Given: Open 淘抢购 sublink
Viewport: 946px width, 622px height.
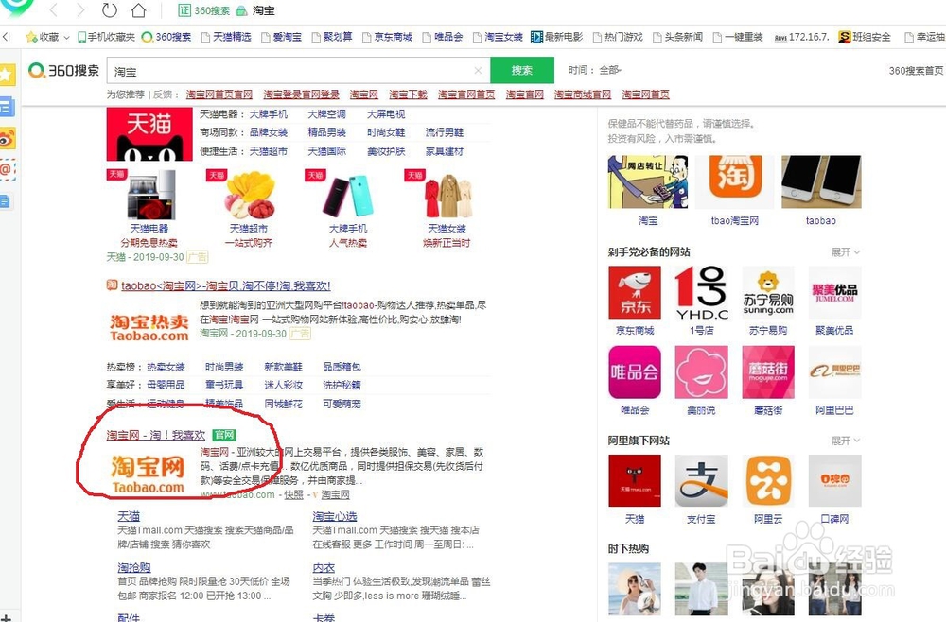Looking at the screenshot, I should coord(134,567).
